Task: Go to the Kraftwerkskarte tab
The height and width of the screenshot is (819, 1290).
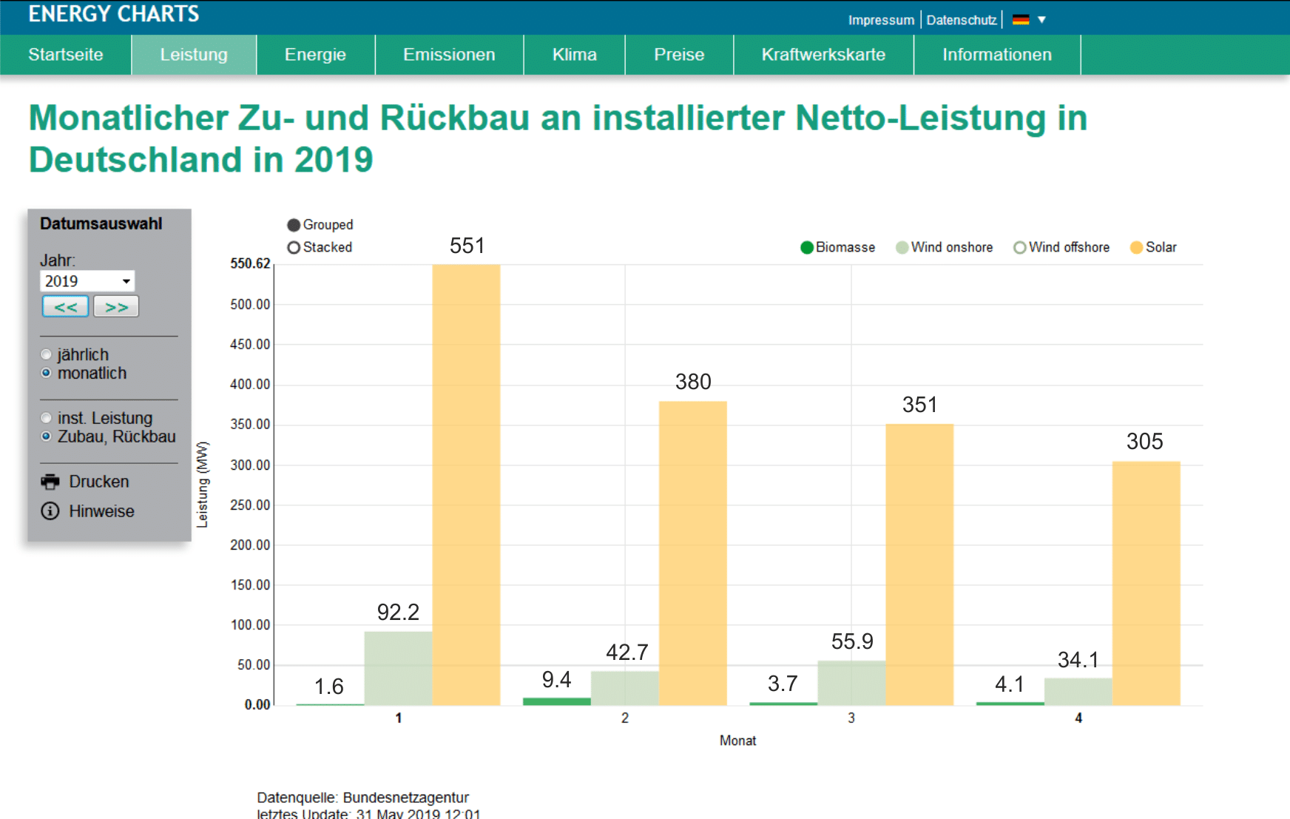Action: click(823, 55)
